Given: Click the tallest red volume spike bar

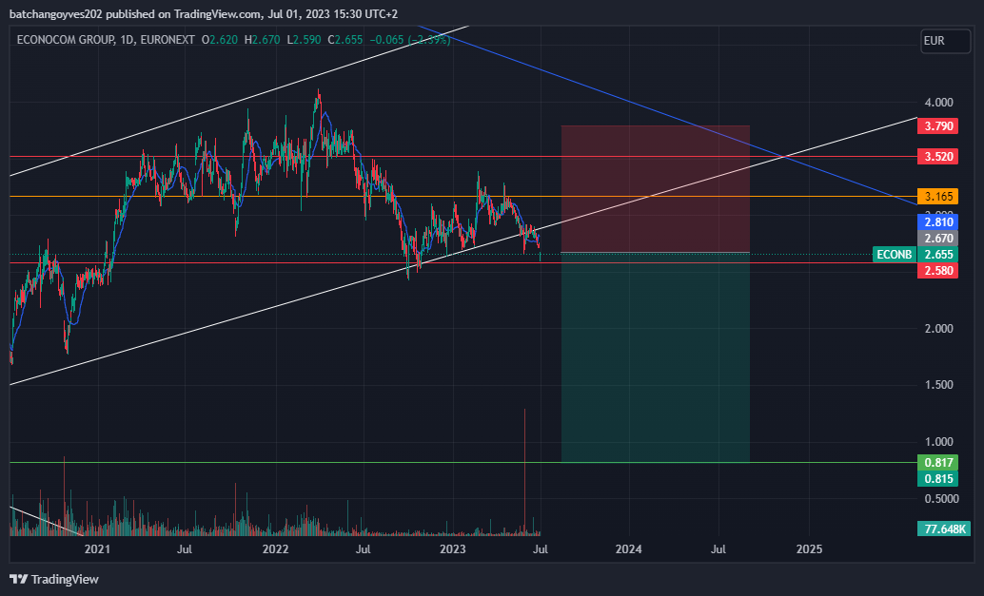Looking at the screenshot, I should 524,471.
